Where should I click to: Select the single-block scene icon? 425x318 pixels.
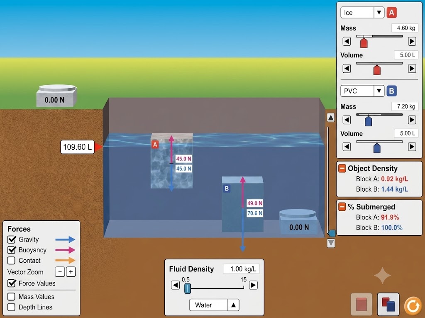(x=361, y=304)
